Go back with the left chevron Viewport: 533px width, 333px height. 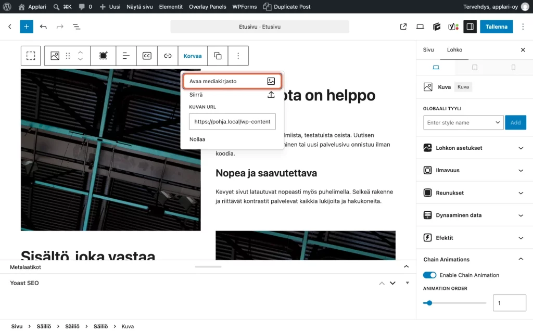pyautogui.click(x=10, y=27)
